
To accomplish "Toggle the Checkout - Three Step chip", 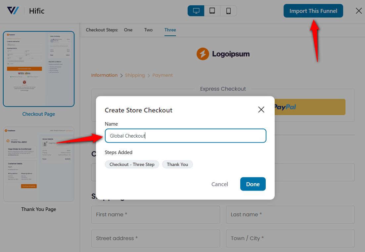I will pos(132,164).
